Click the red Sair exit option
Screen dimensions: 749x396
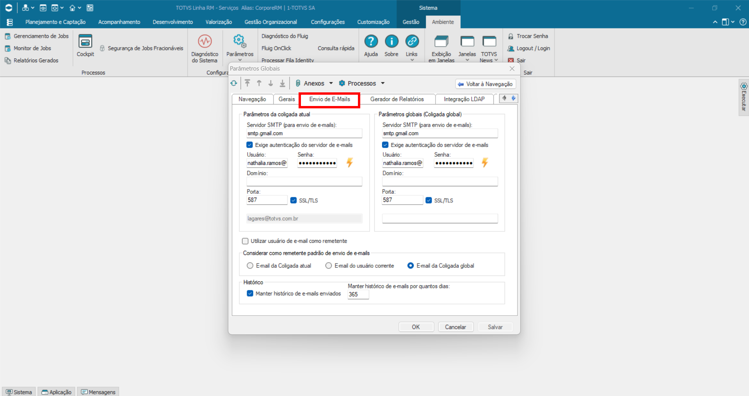pyautogui.click(x=517, y=60)
